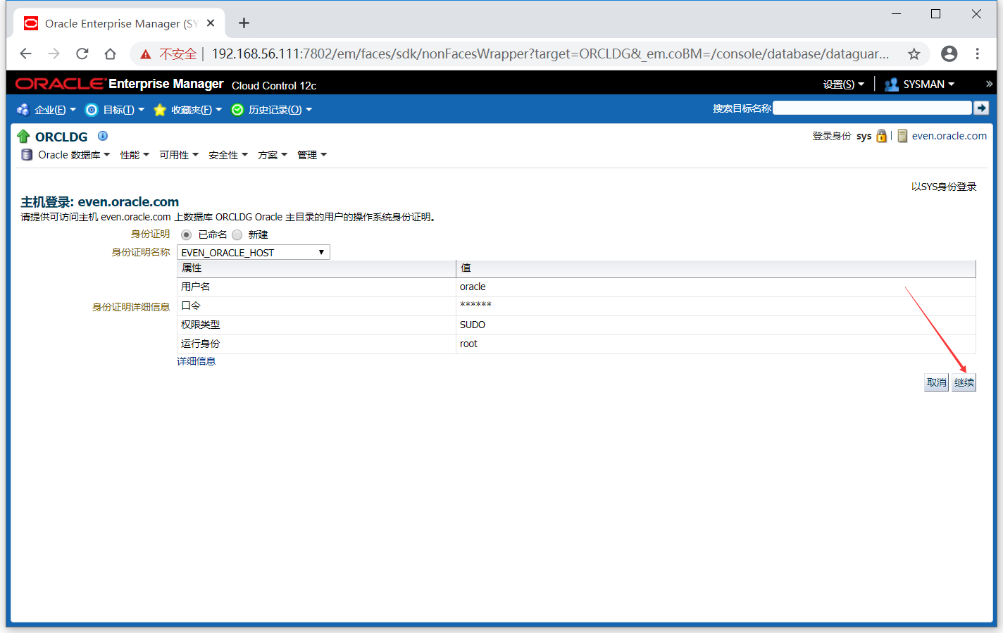Image resolution: width=1003 pixels, height=633 pixels.
Task: Click the not-secure warning icon
Action: pos(146,54)
